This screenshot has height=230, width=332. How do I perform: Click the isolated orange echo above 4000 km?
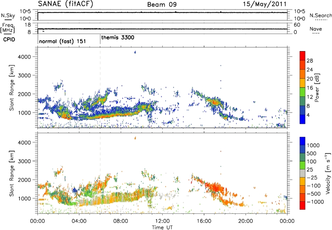(x=135, y=138)
